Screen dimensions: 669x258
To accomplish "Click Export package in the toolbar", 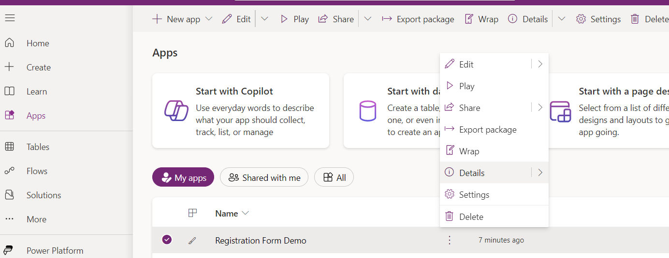I will tap(418, 19).
